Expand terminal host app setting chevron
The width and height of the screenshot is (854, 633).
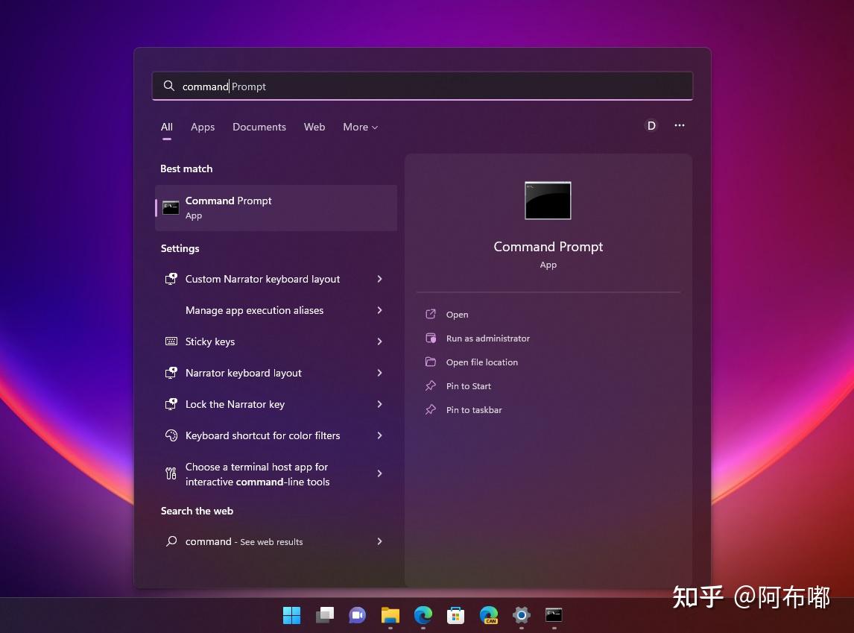(379, 473)
